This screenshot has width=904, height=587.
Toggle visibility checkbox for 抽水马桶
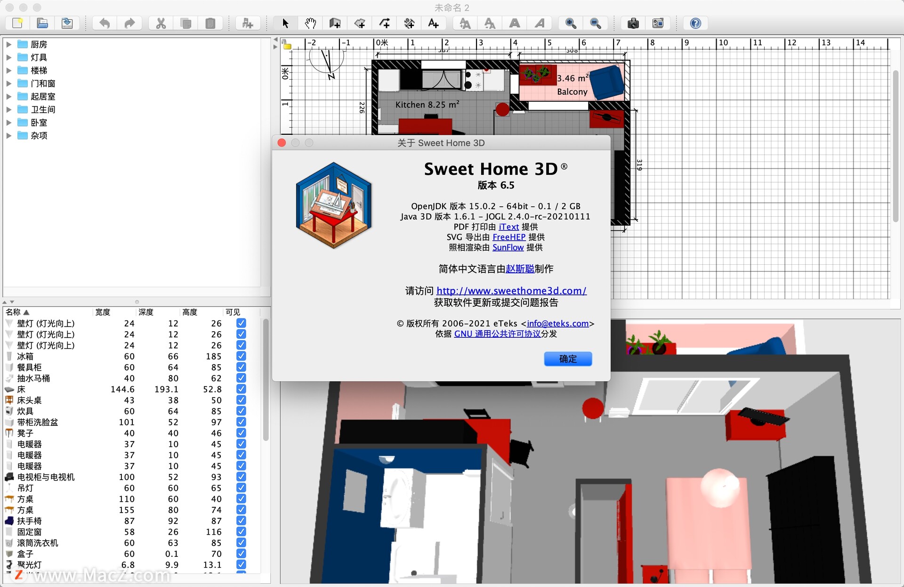pyautogui.click(x=241, y=378)
